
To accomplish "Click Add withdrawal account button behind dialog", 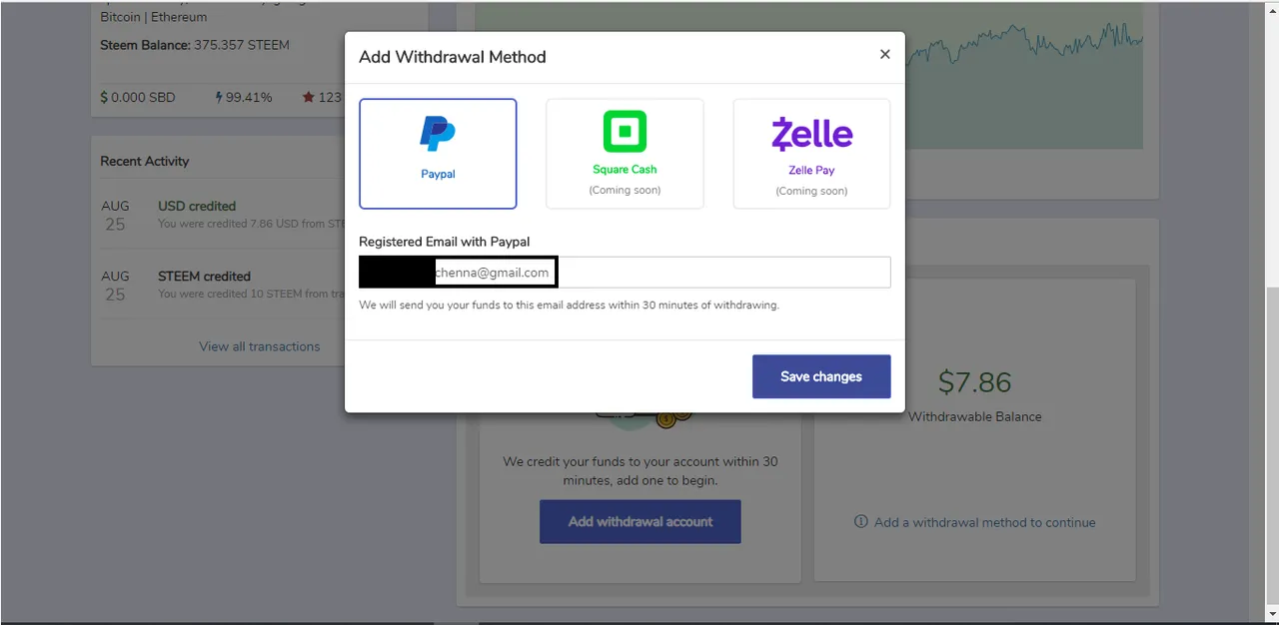I will (x=640, y=521).
